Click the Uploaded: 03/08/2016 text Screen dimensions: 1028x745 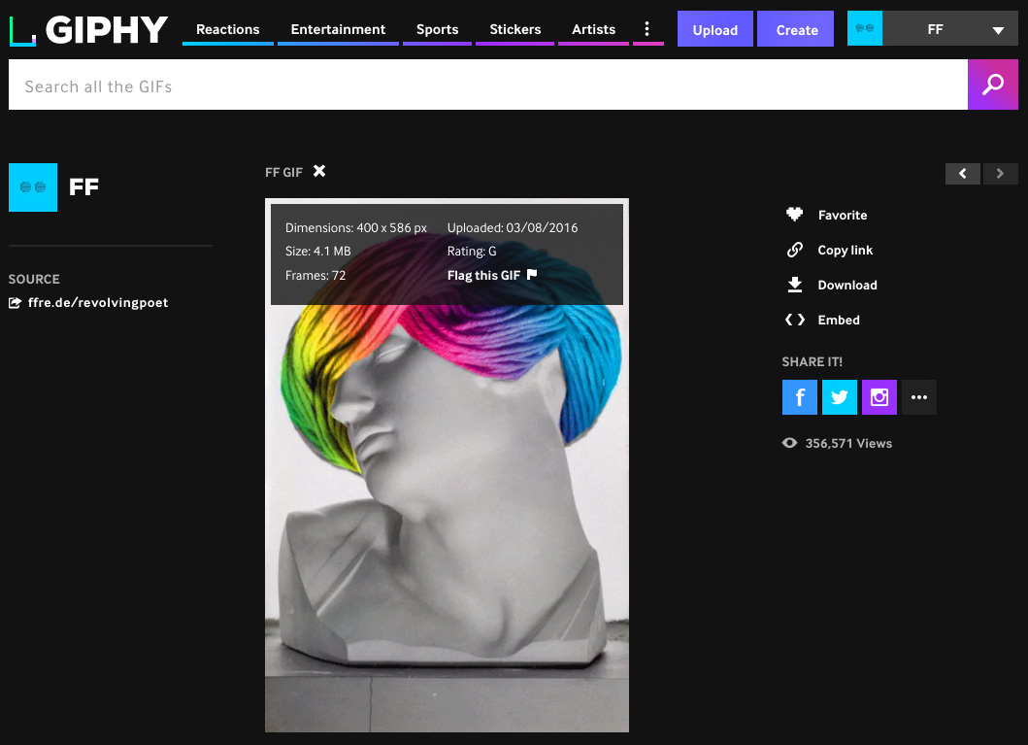click(x=513, y=227)
